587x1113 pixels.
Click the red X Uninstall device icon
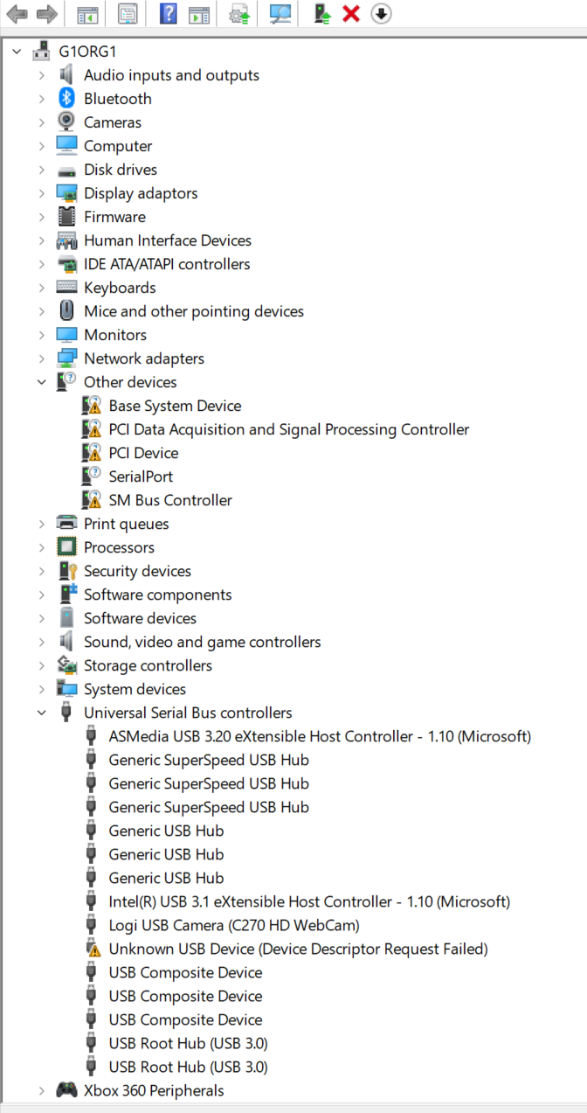351,13
